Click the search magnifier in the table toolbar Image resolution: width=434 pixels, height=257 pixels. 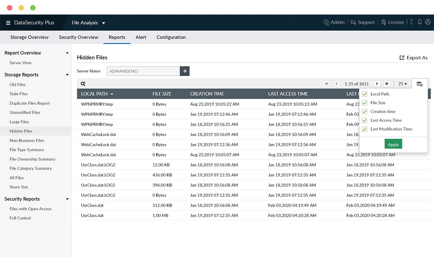coord(83,84)
